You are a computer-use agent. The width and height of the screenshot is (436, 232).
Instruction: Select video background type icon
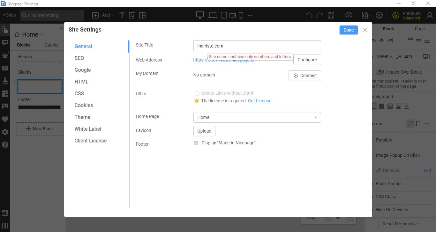pos(407,106)
